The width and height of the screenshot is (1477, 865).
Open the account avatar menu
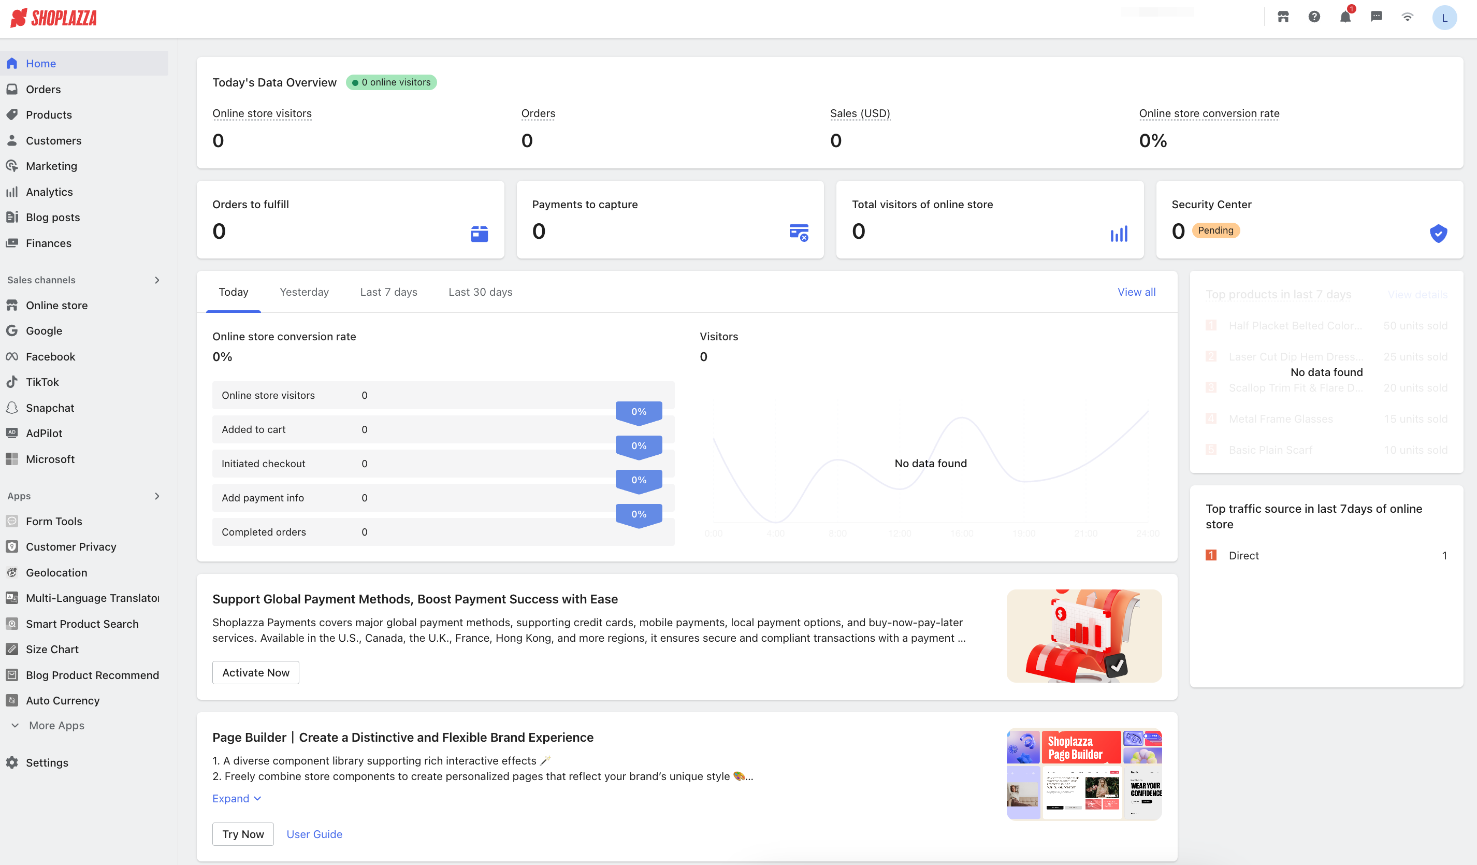point(1445,17)
